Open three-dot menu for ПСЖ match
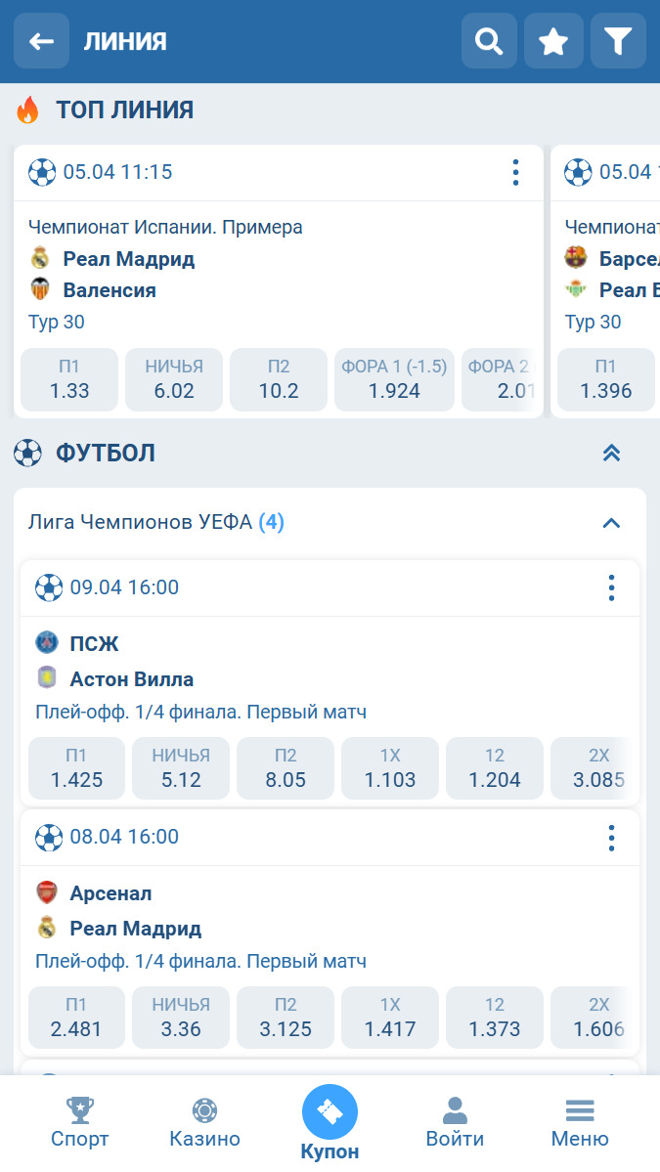This screenshot has height=1172, width=660. click(x=611, y=588)
